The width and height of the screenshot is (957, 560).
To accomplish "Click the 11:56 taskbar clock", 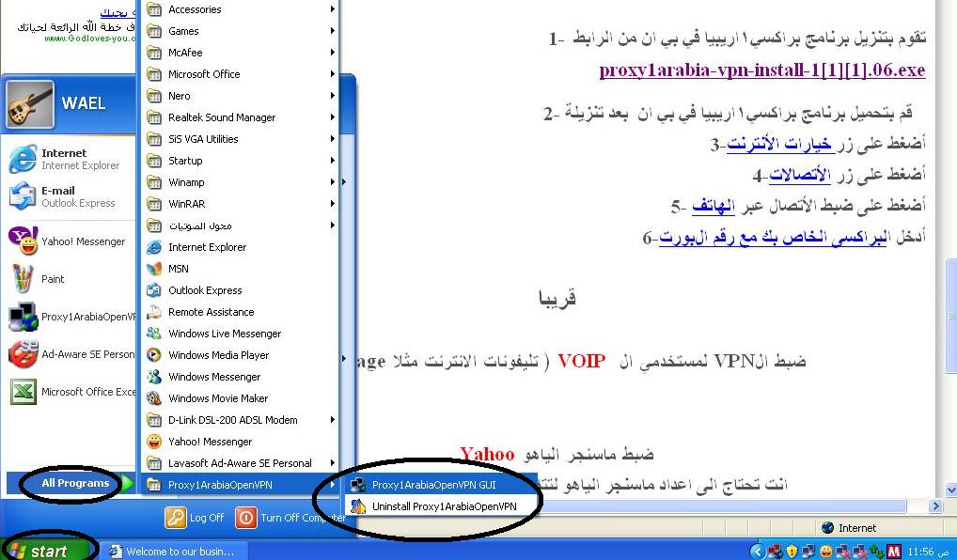I will click(x=928, y=552).
